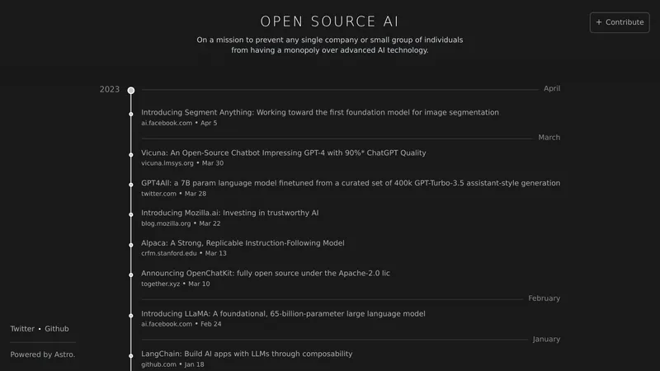The width and height of the screenshot is (660, 371).
Task: Open the Vicuna chatbot article
Action: (x=283, y=153)
